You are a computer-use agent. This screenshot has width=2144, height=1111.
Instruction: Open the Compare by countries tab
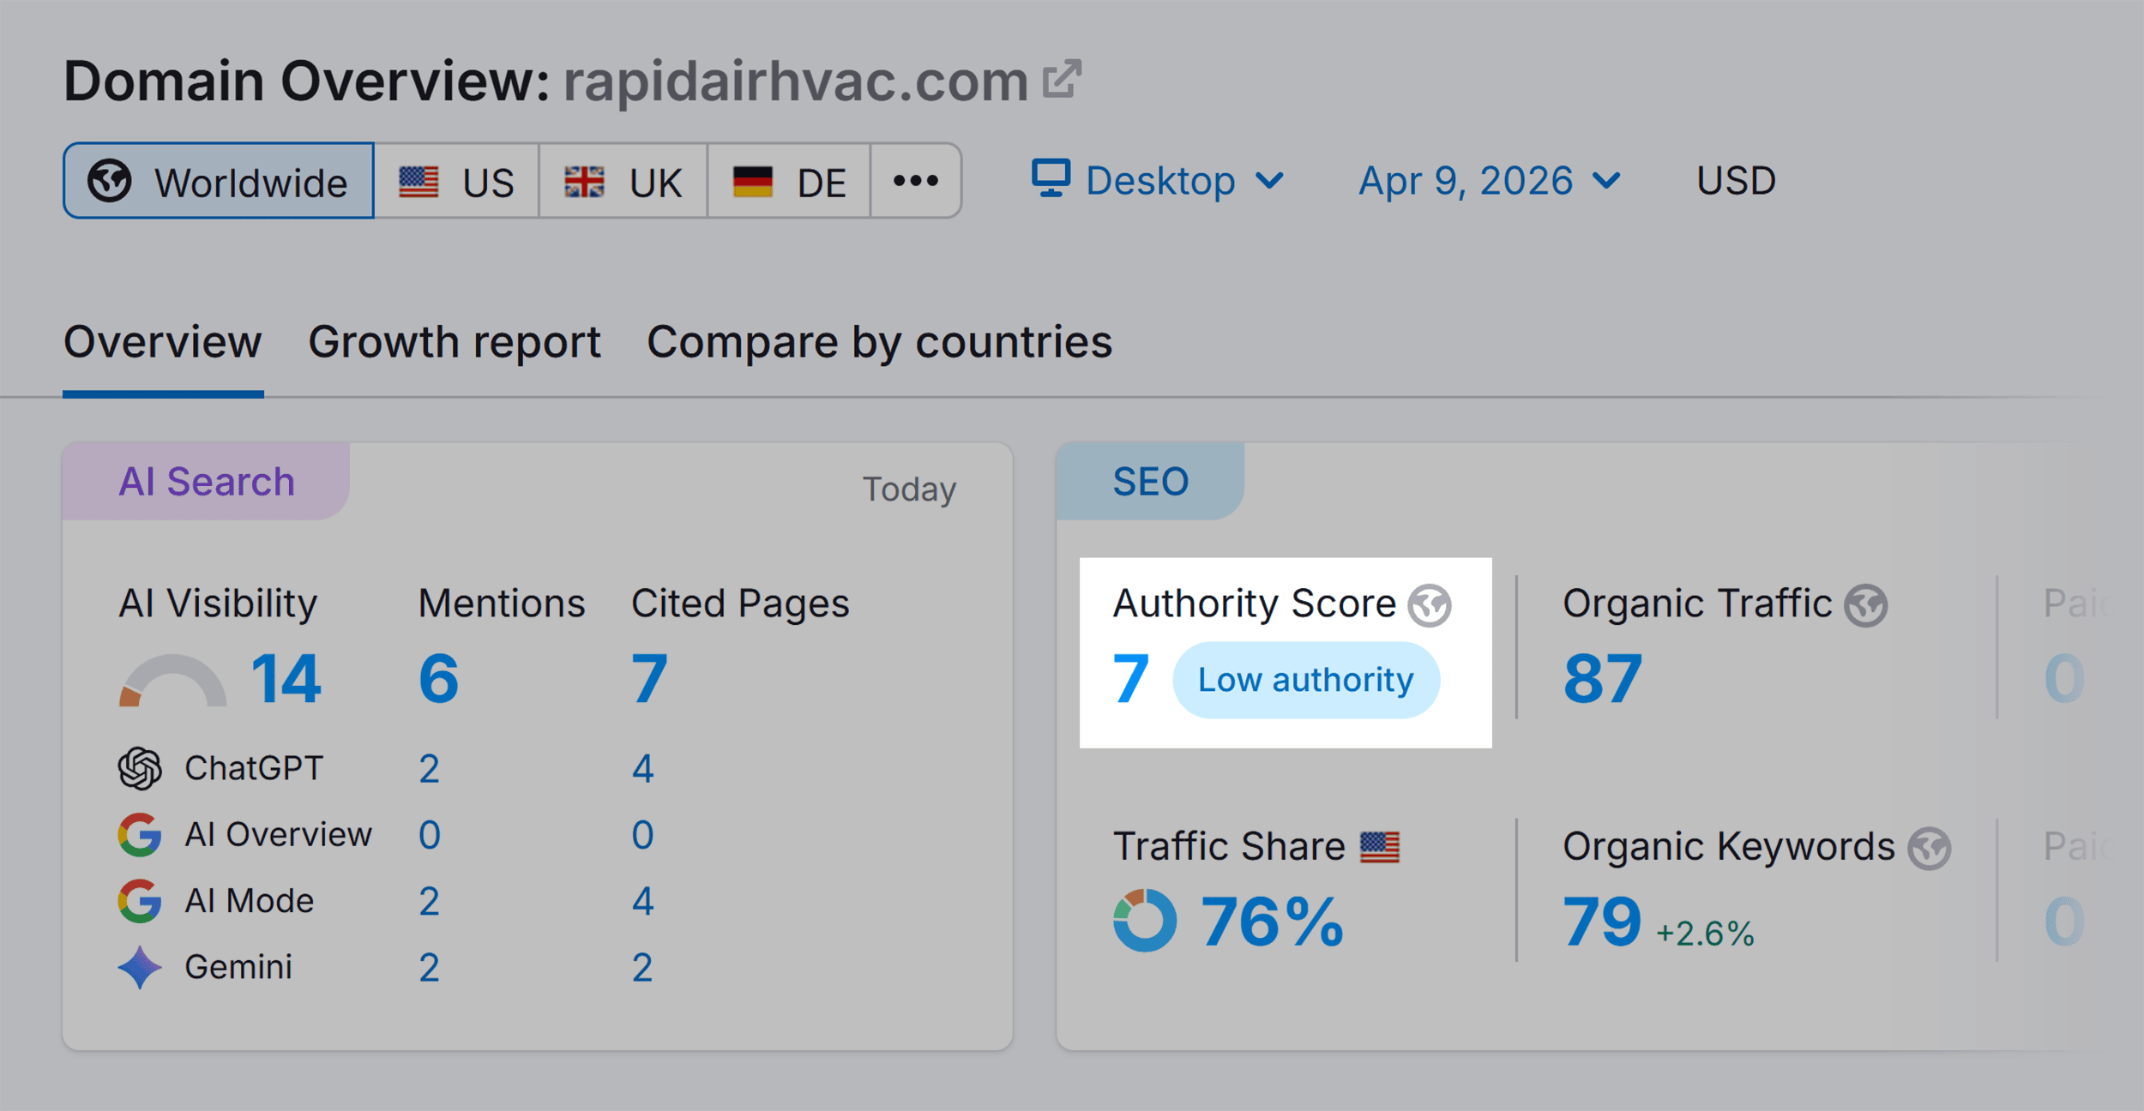[878, 342]
